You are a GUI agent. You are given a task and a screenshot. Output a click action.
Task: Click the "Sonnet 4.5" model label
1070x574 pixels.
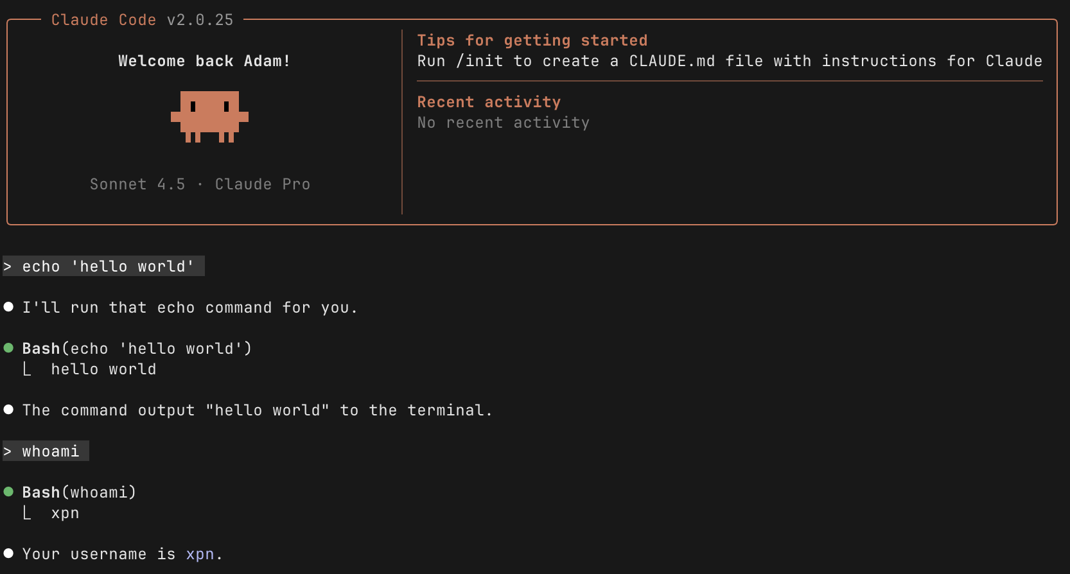point(137,184)
